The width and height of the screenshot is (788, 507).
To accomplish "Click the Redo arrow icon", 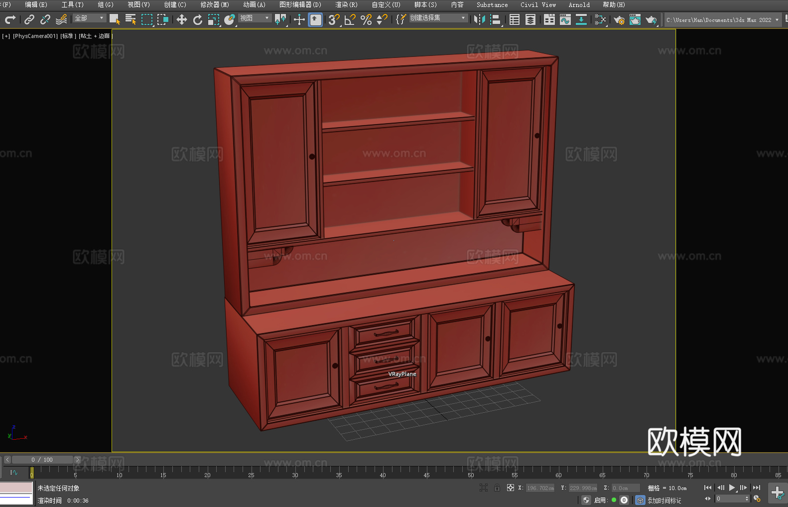I will point(10,19).
